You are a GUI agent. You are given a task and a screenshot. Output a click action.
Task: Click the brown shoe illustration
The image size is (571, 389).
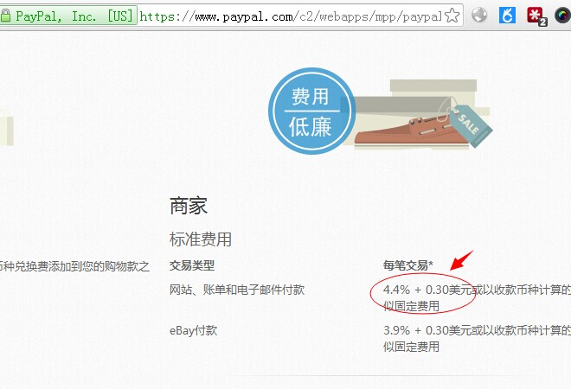click(x=410, y=131)
